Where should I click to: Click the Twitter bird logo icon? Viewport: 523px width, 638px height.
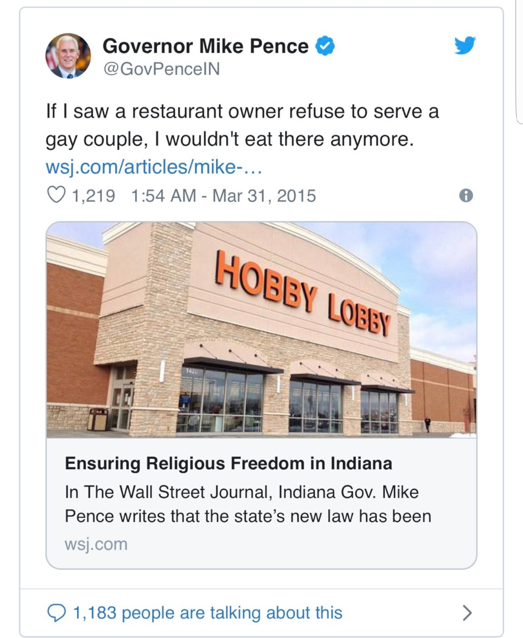tap(465, 45)
